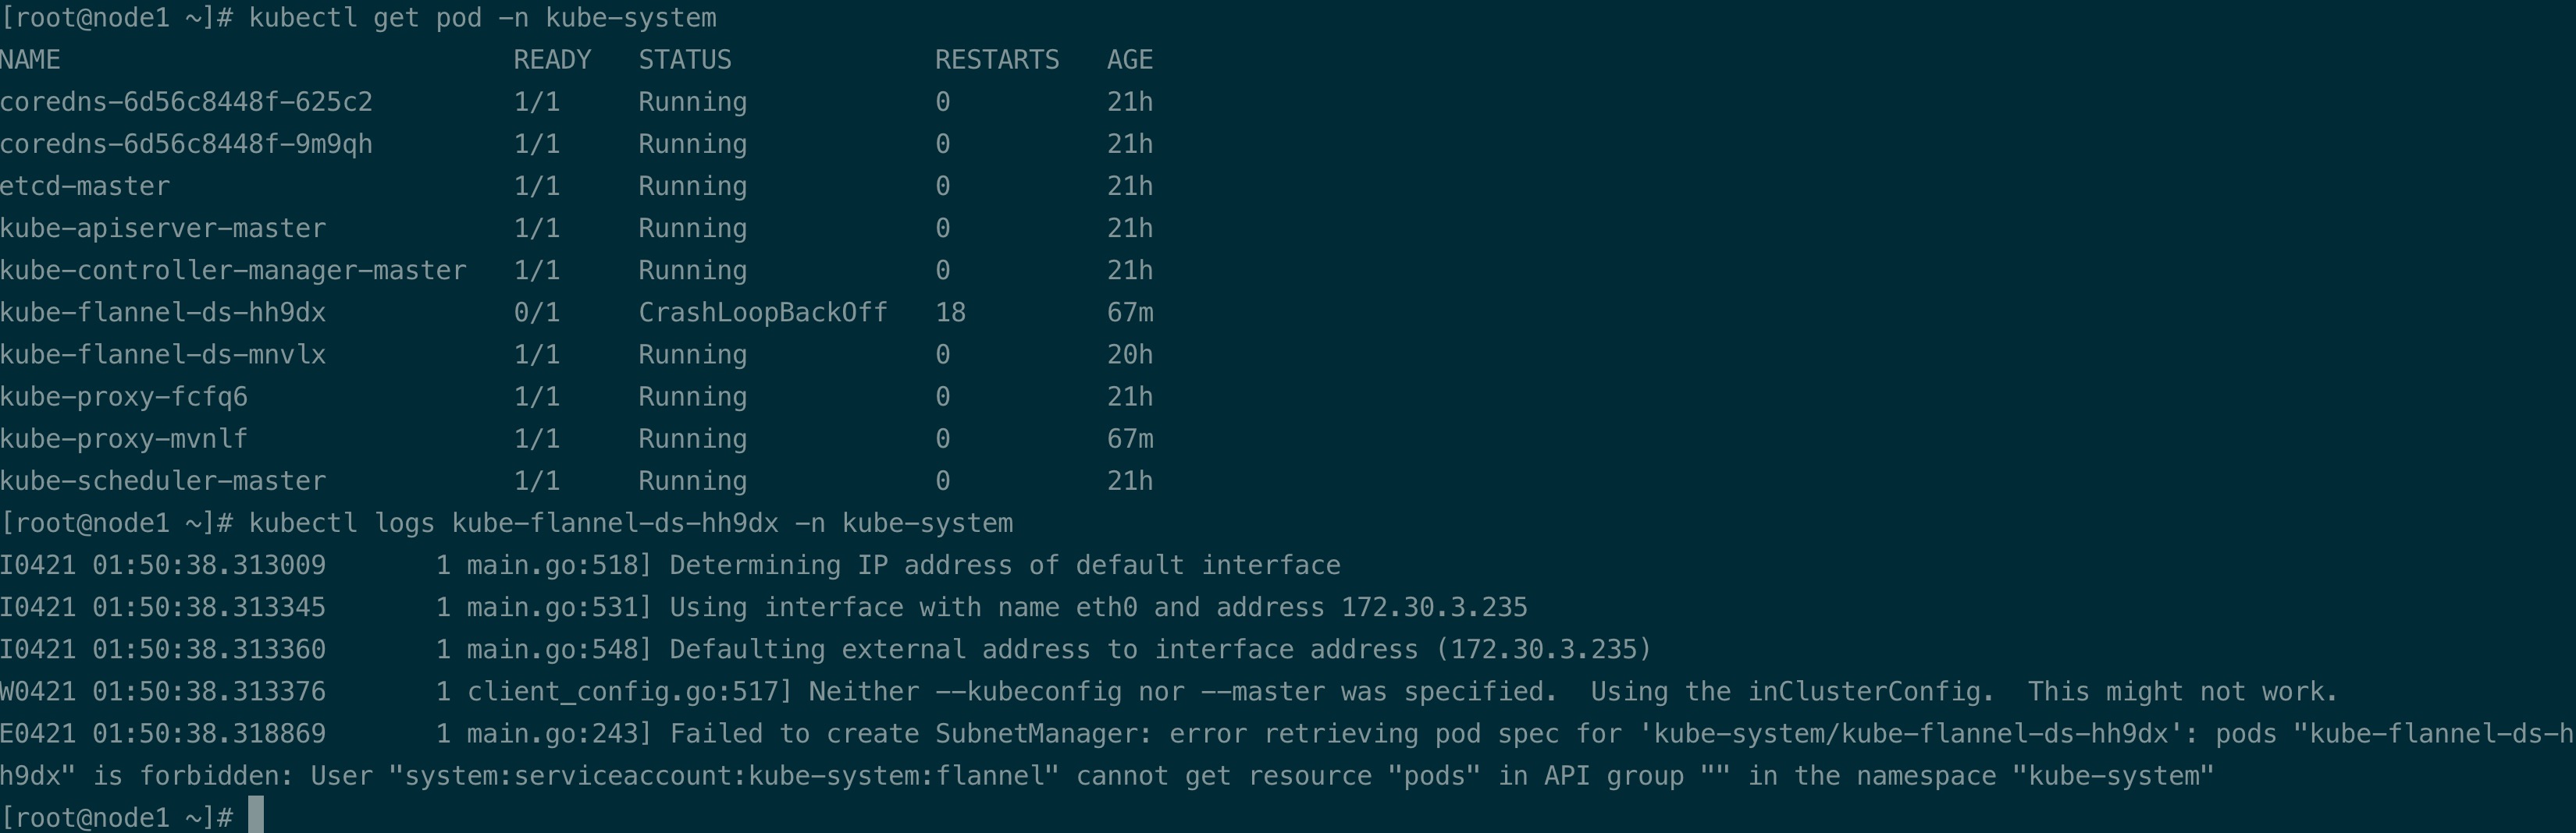Click the kube-flannel-ds-hh9dx pod name in the table
Image resolution: width=2576 pixels, height=833 pixels.
163,313
